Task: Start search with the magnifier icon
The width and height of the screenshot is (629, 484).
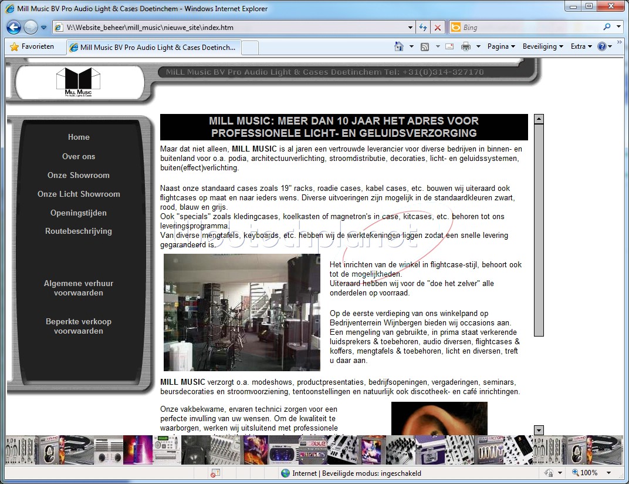Action: tap(607, 27)
